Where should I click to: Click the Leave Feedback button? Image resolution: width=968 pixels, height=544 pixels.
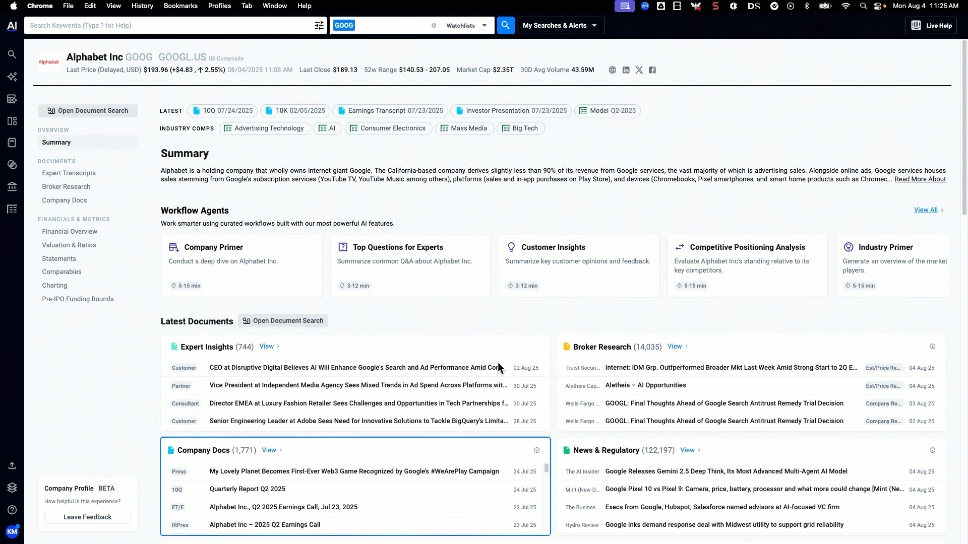coord(87,517)
